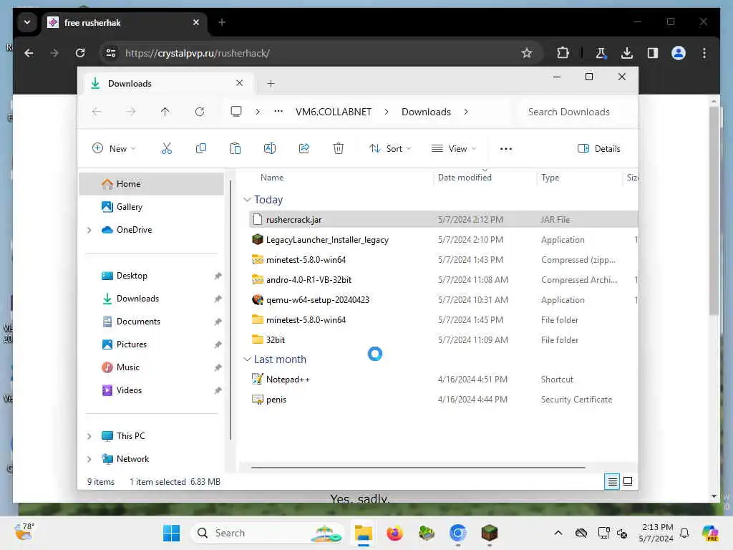This screenshot has height=550, width=733.
Task: Click the Cut scissors icon
Action: (166, 149)
